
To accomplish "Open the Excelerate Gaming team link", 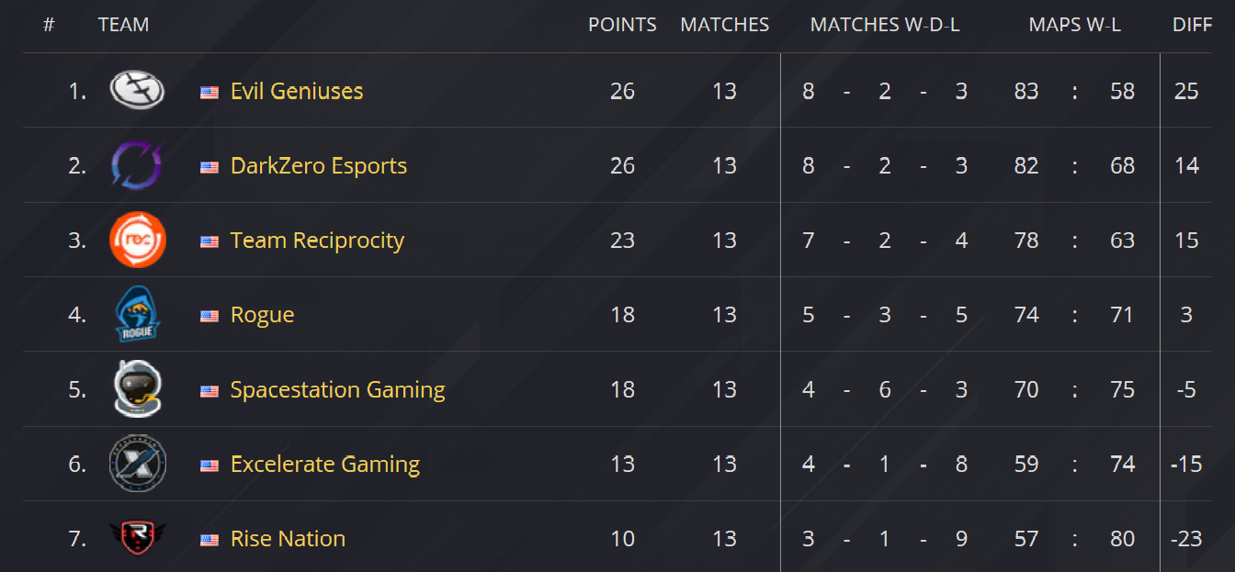I will (324, 464).
